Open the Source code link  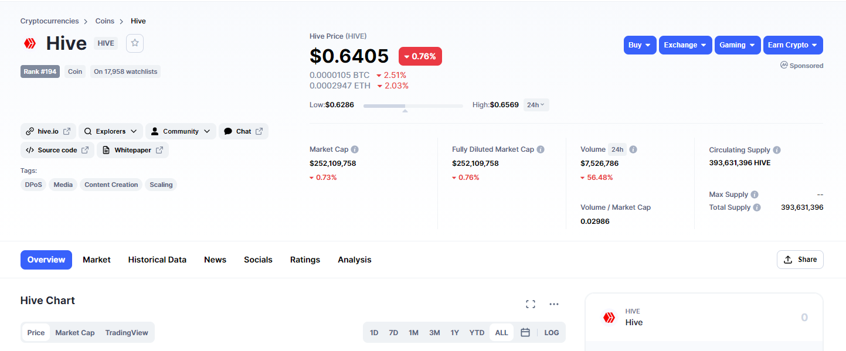pos(57,150)
